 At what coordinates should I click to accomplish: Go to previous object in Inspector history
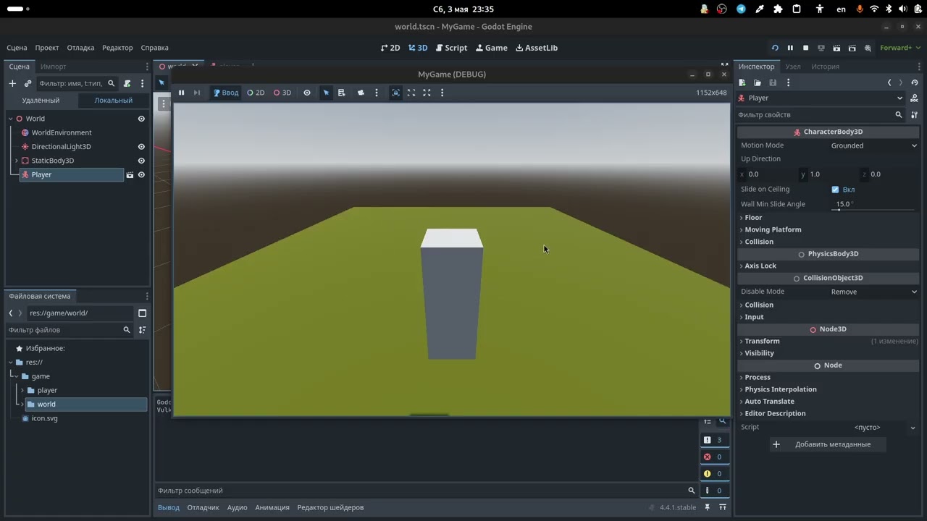coord(889,82)
